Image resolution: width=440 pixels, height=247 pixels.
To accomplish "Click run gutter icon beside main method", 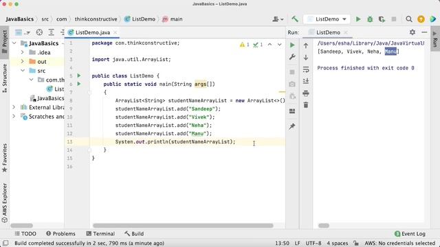I will (x=79, y=84).
